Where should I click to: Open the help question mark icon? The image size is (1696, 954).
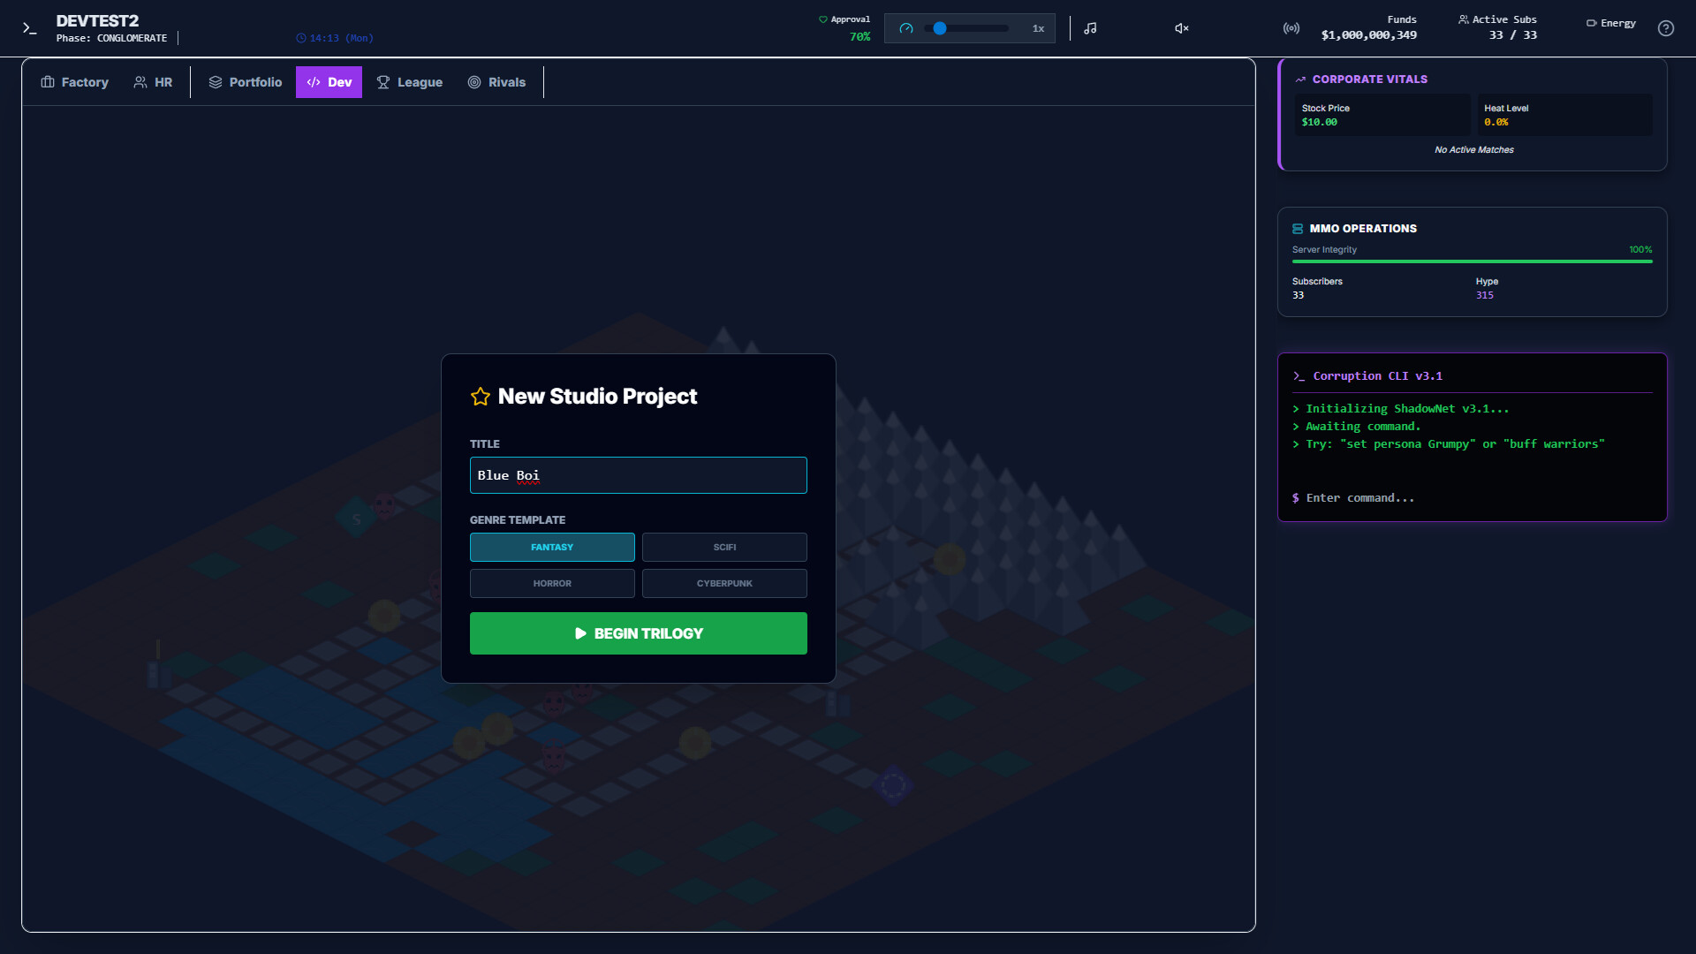[1666, 28]
